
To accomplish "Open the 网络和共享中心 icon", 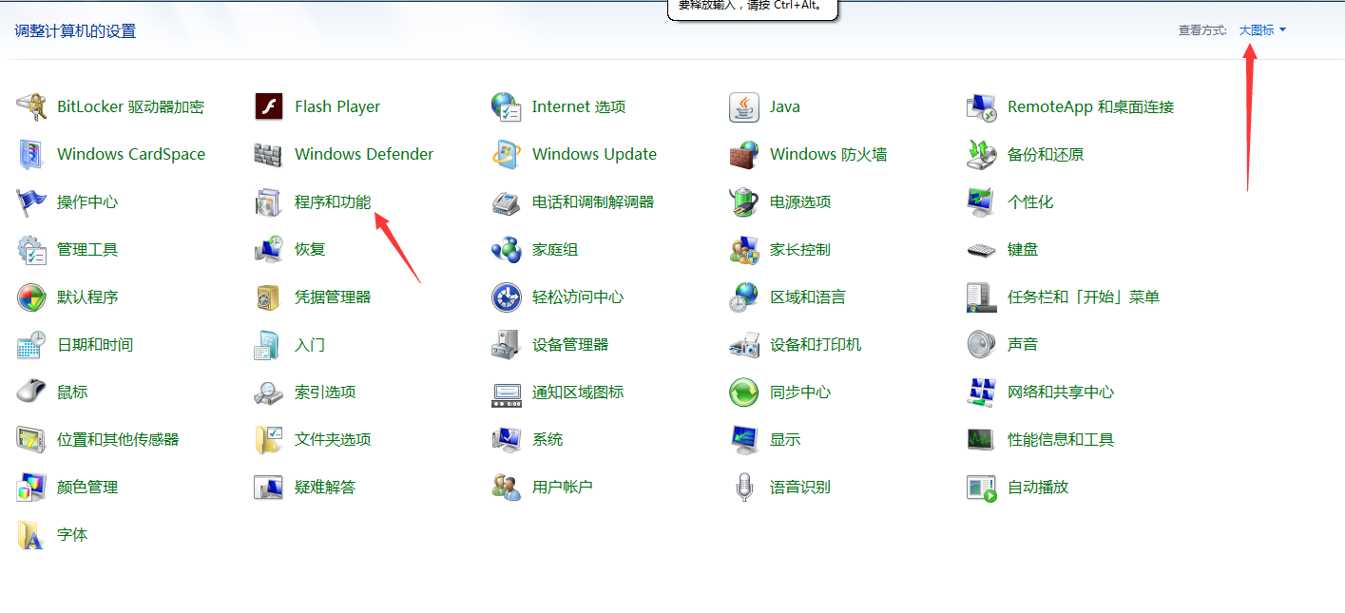I will coord(982,392).
